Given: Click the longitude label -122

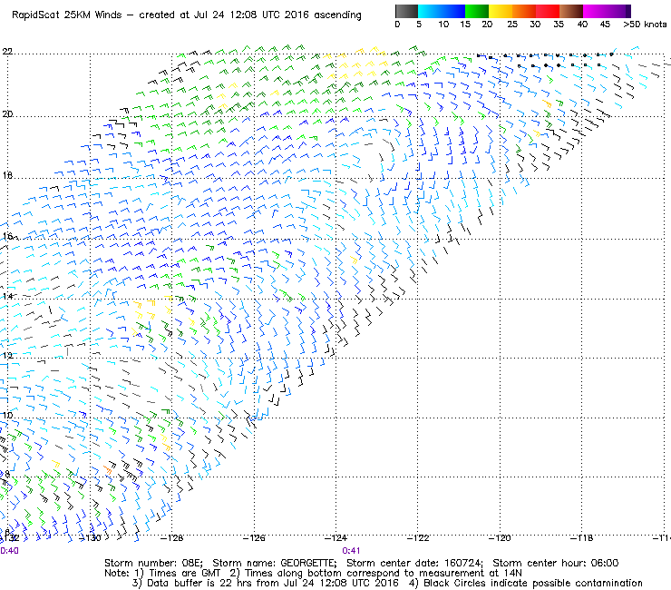Looking at the screenshot, I should click(x=417, y=538).
